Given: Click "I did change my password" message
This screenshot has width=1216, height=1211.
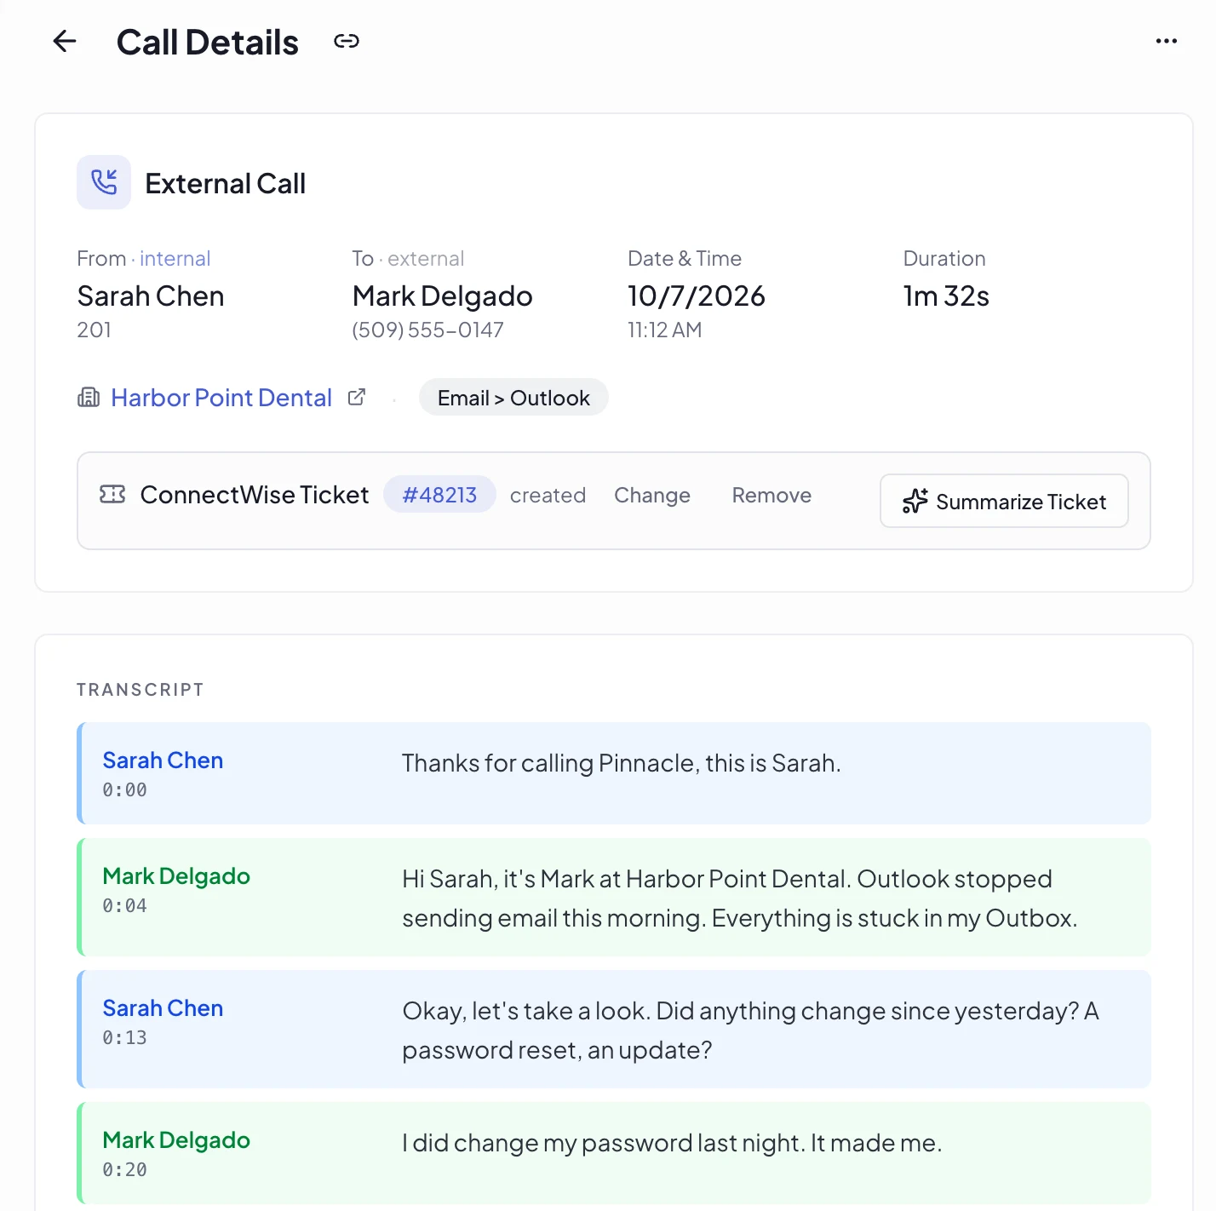Looking at the screenshot, I should [672, 1143].
